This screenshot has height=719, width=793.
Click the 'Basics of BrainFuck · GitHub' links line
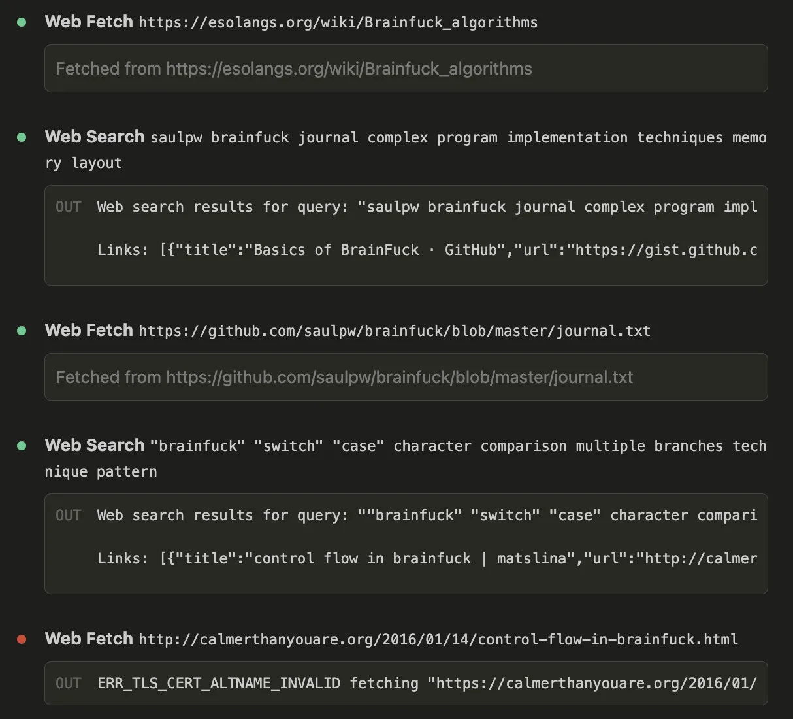tap(427, 250)
